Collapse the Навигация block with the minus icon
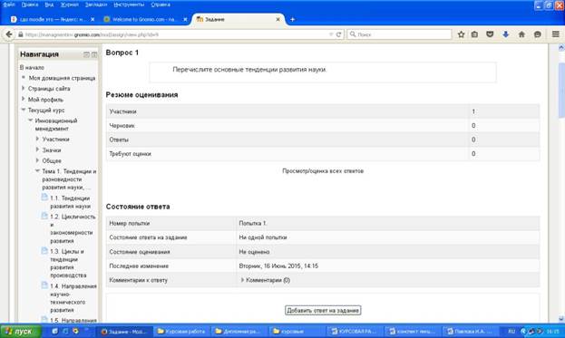Screen dimensions: 565x338 click(86, 54)
